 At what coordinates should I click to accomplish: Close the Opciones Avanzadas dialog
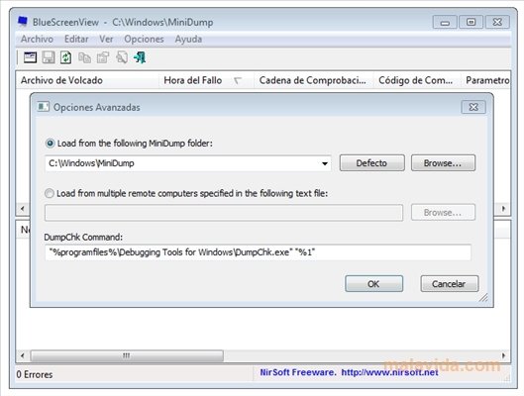(x=473, y=107)
